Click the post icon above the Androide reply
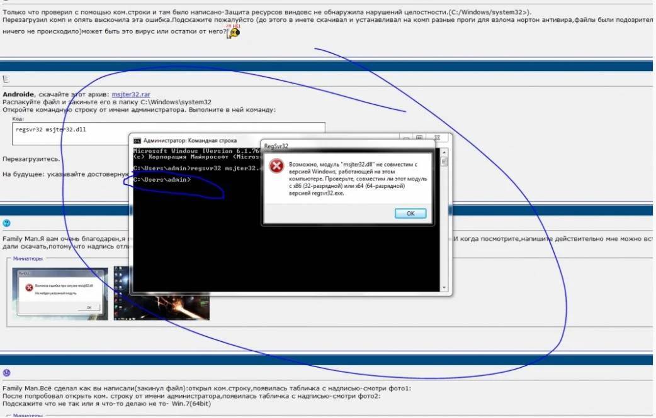656x418 pixels. [x=6, y=79]
